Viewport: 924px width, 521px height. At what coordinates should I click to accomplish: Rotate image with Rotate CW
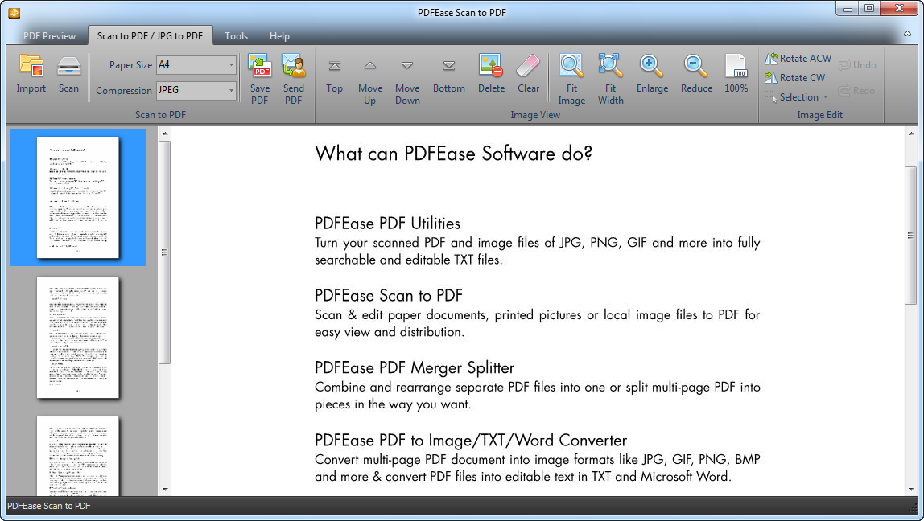point(794,78)
